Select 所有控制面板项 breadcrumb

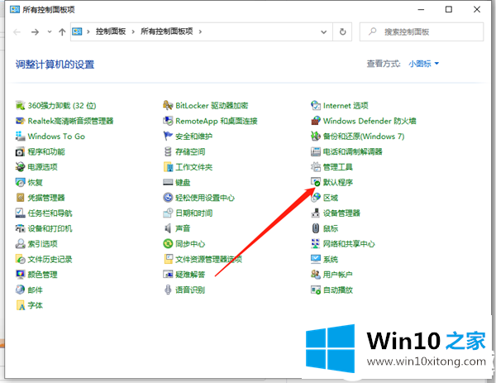tap(167, 31)
